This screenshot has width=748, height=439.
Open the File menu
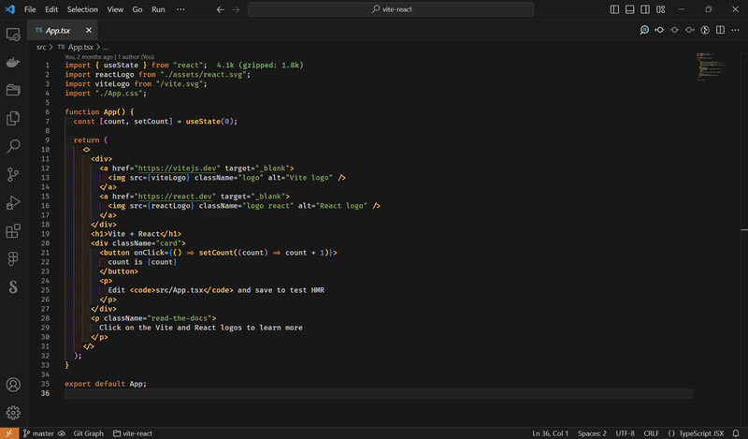(x=30, y=9)
